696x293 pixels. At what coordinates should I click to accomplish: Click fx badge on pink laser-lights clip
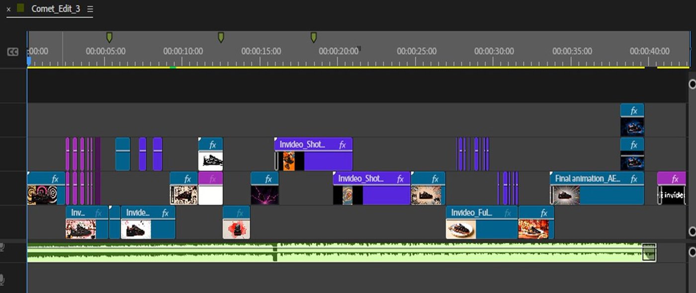(x=268, y=179)
